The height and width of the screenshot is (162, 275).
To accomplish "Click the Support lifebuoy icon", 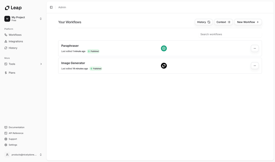I will (6, 139).
